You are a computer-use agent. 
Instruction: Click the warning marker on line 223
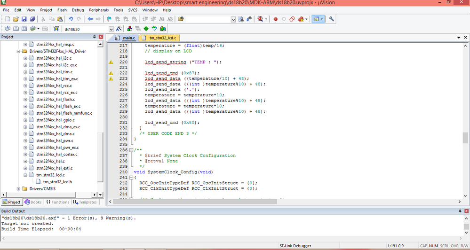click(x=111, y=79)
